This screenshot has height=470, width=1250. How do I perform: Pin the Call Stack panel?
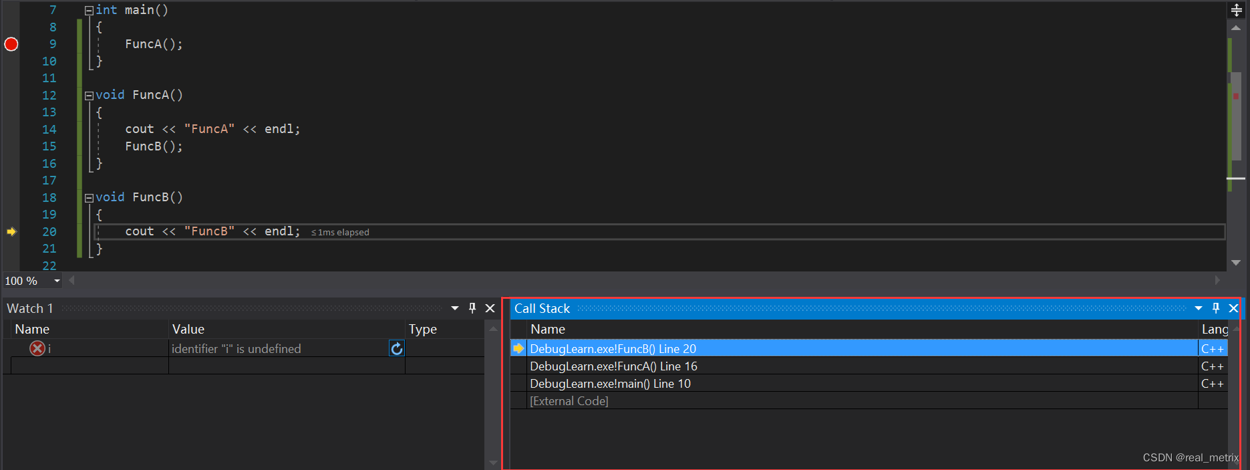[1216, 308]
